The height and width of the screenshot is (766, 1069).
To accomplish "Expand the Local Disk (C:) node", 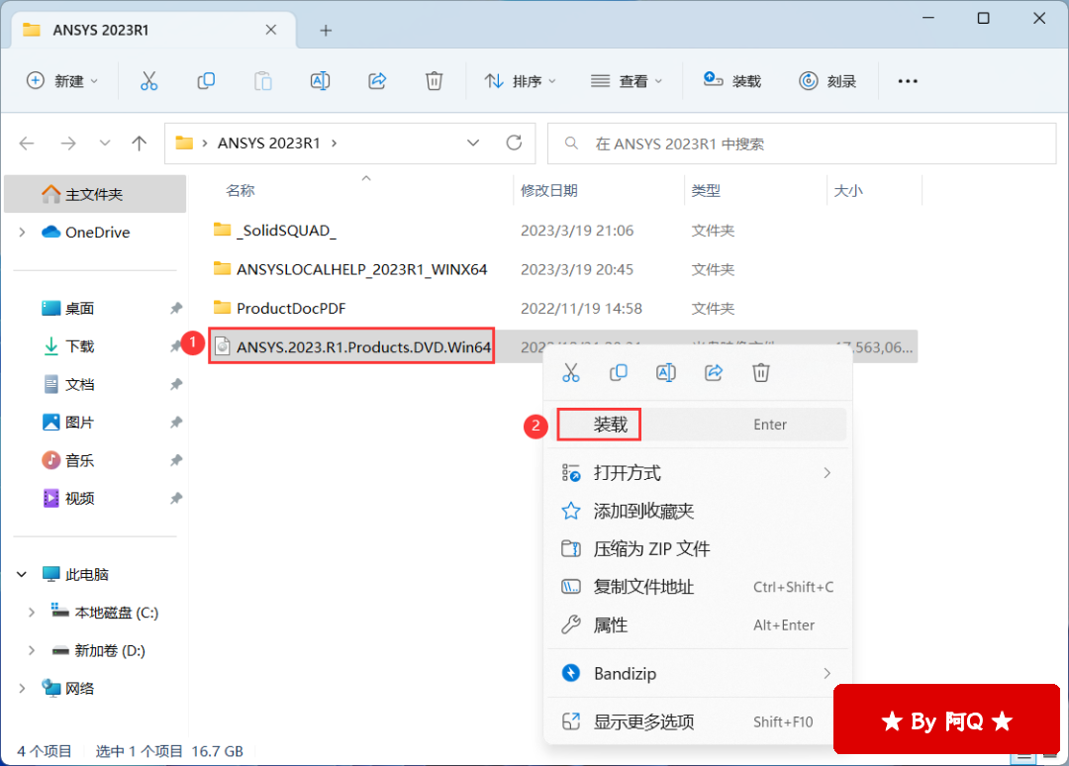I will pos(32,613).
